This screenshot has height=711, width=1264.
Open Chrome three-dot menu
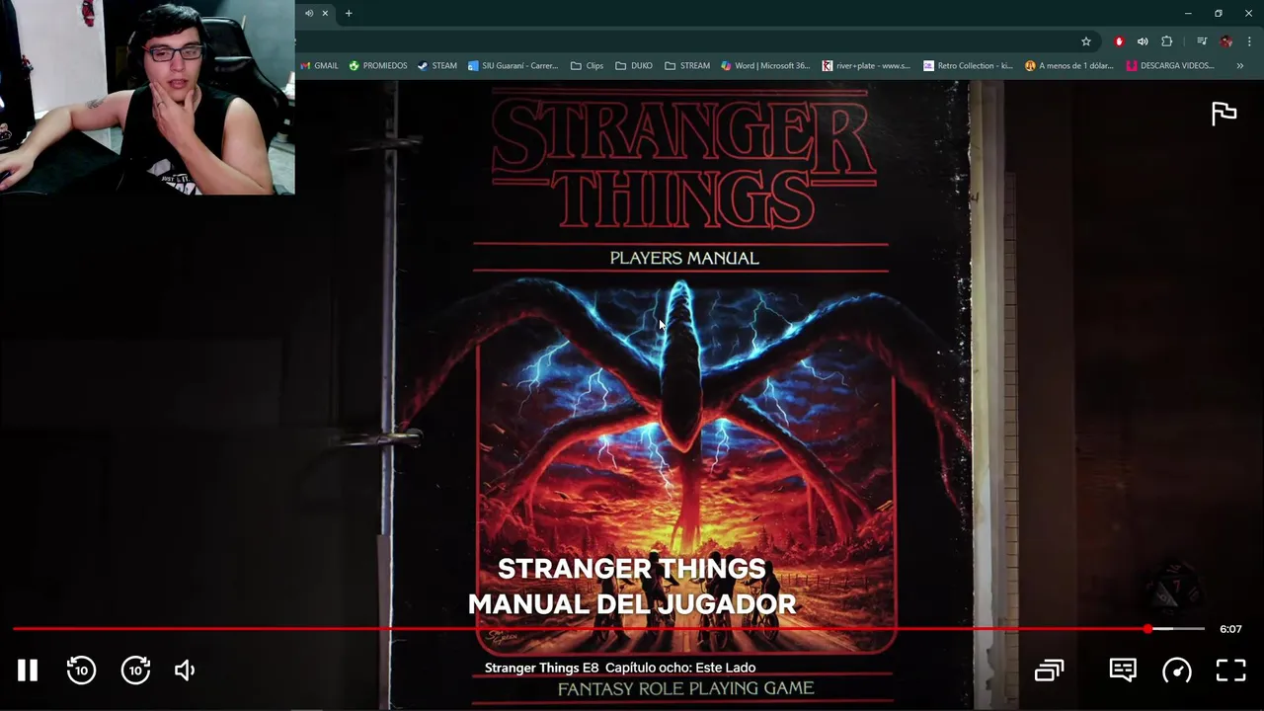pyautogui.click(x=1249, y=41)
